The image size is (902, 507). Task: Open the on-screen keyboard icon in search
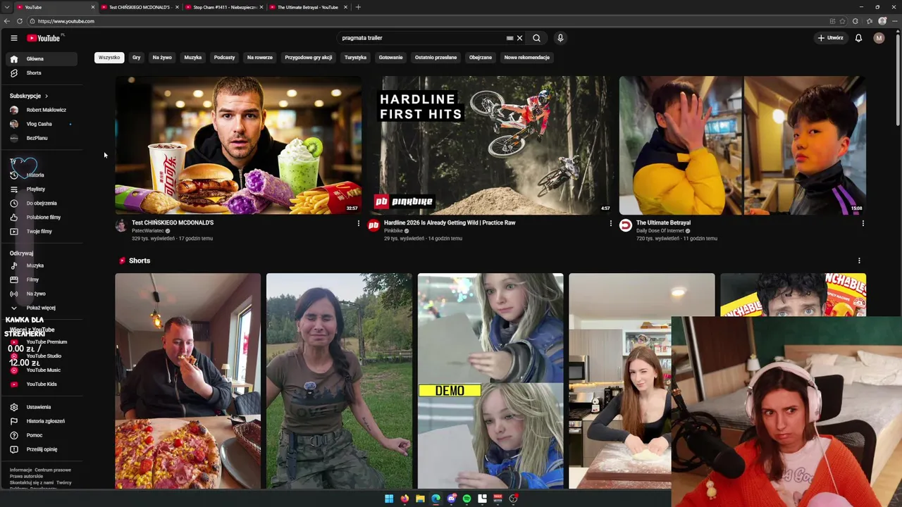click(509, 38)
